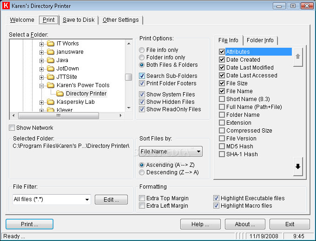Select Folder info only option

coord(142,57)
